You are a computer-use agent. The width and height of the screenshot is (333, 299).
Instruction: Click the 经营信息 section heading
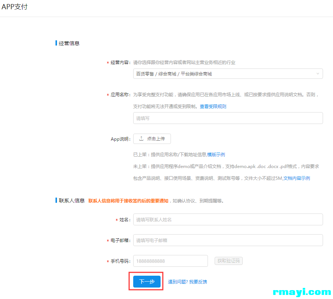69,43
